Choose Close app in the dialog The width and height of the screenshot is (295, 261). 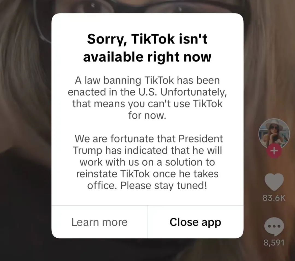pyautogui.click(x=195, y=222)
